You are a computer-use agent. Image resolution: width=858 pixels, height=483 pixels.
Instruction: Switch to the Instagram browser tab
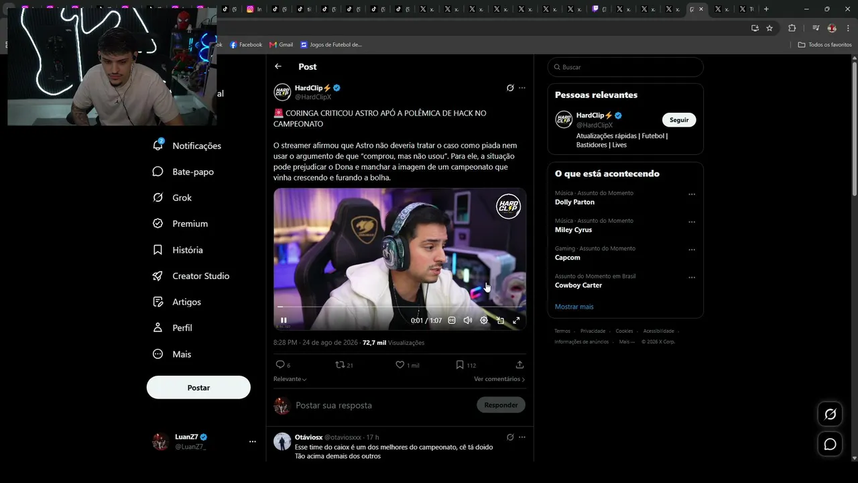tap(254, 9)
